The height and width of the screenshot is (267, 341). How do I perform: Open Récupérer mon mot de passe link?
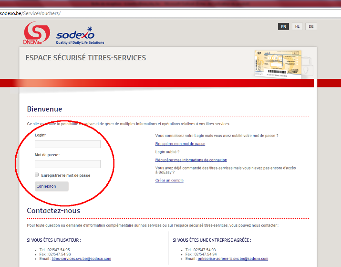[180, 144]
